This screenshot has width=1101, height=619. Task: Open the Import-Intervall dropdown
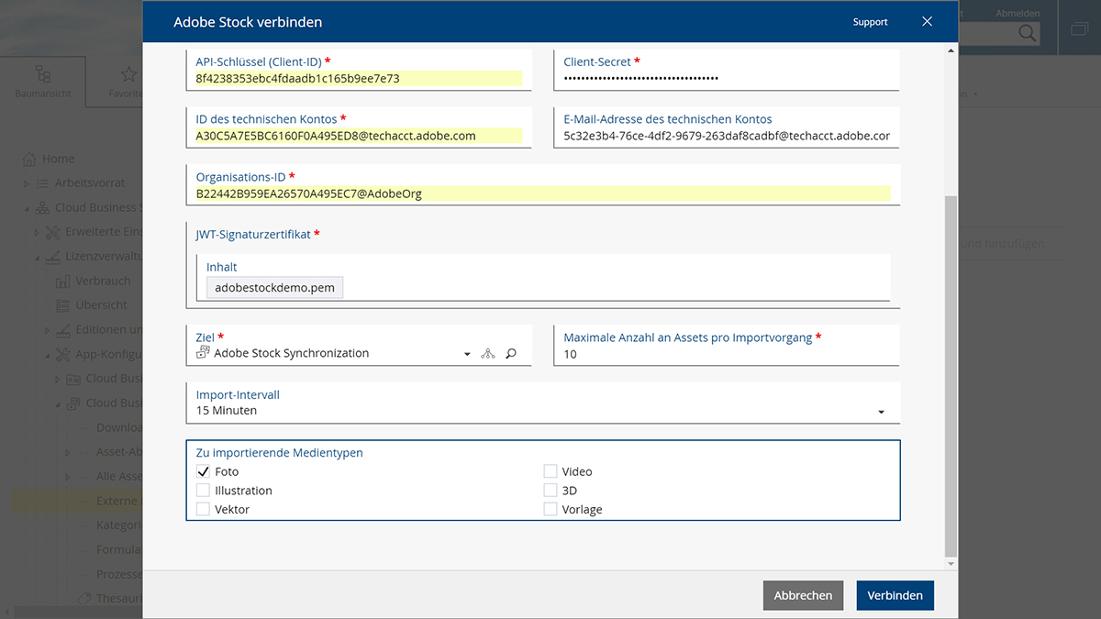coord(881,412)
